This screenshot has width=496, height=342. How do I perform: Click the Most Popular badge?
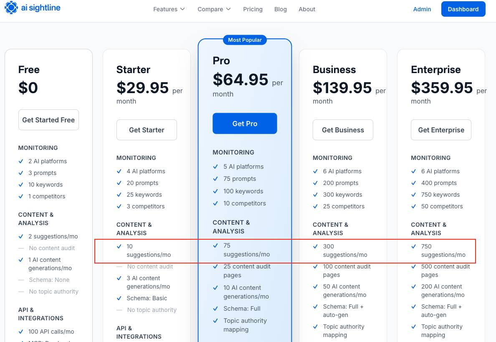coord(245,40)
